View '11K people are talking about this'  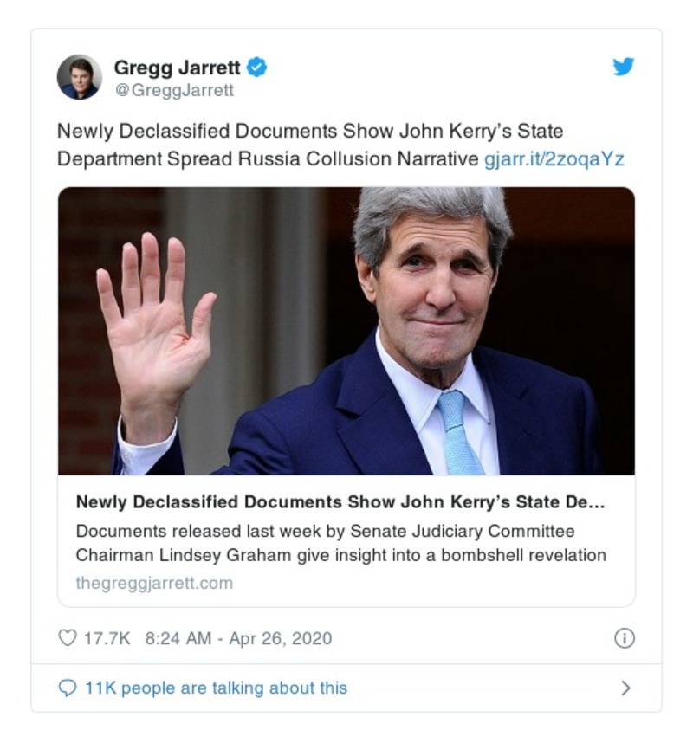(x=216, y=688)
